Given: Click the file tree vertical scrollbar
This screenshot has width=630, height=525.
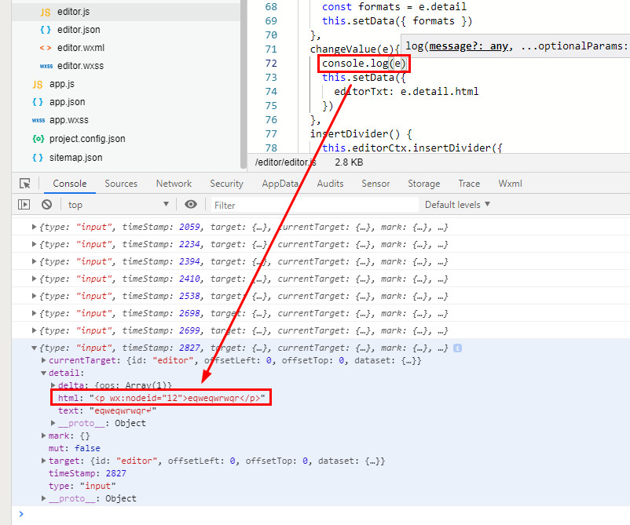Looking at the screenshot, I should click(243, 83).
